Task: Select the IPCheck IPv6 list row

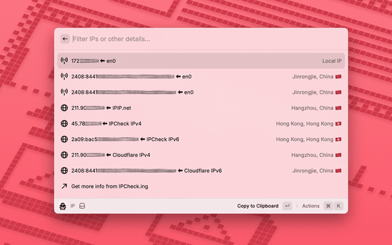Action: click(x=201, y=139)
